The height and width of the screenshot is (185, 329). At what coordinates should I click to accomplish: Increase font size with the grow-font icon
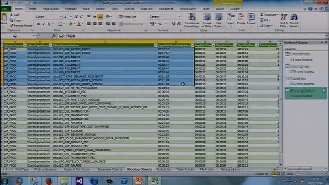pyautogui.click(x=76, y=17)
